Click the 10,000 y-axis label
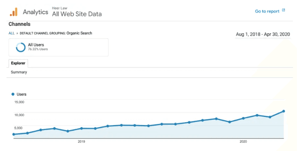297x151 pixels. coord(19,115)
